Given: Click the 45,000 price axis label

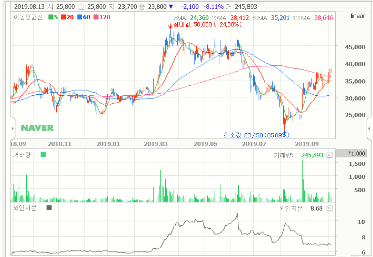Looking at the screenshot, I should 355,47.
